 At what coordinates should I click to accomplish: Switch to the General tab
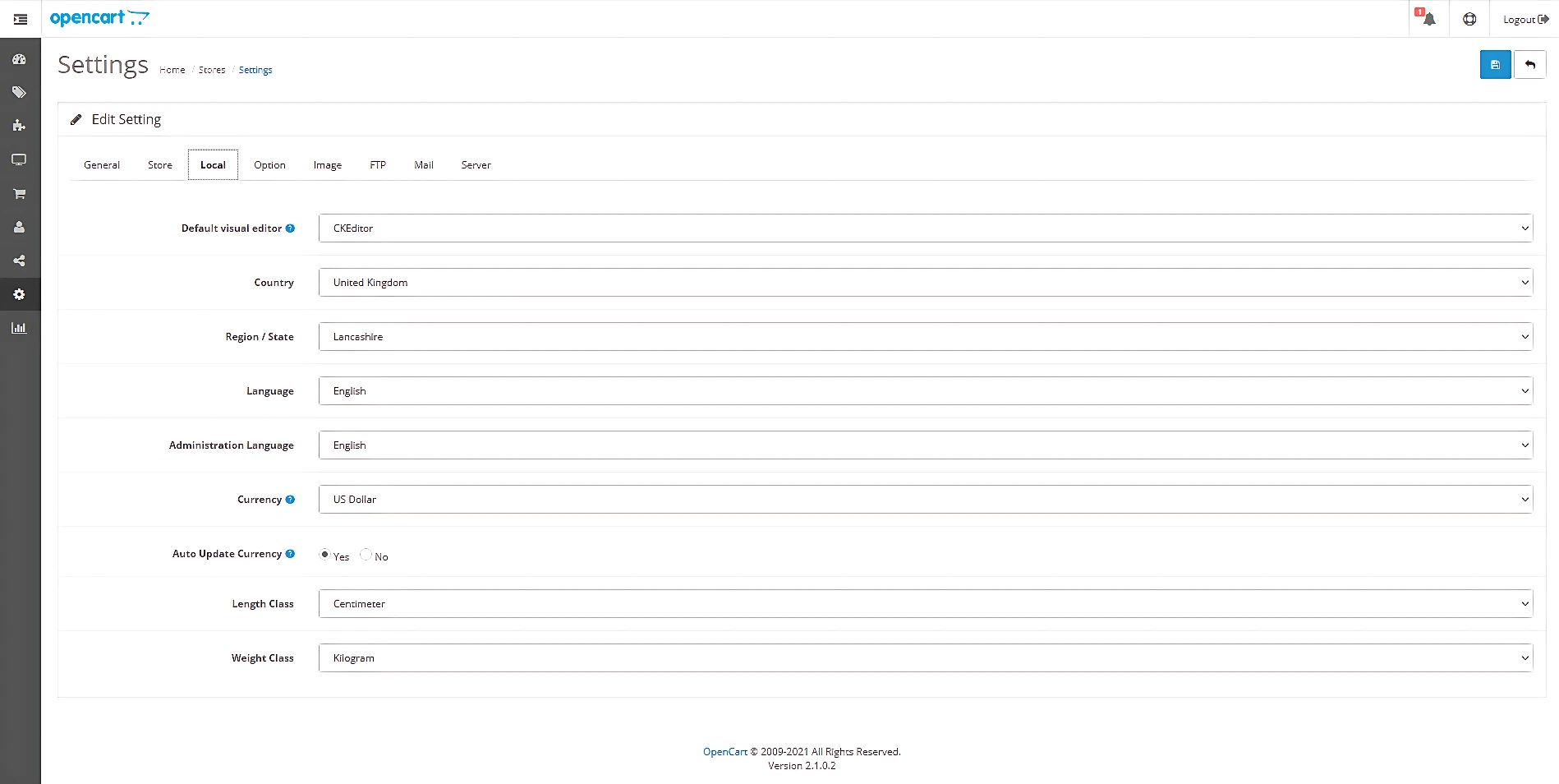[x=102, y=165]
